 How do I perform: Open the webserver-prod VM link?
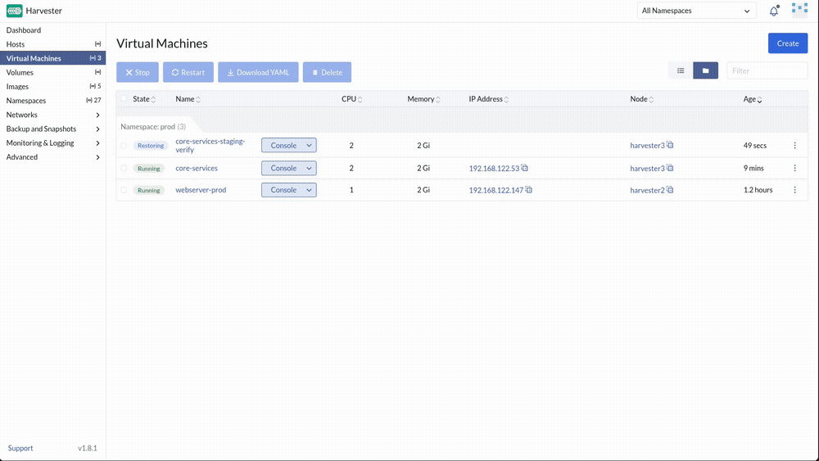201,190
